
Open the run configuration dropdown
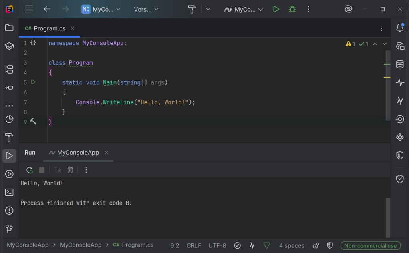[x=244, y=9]
